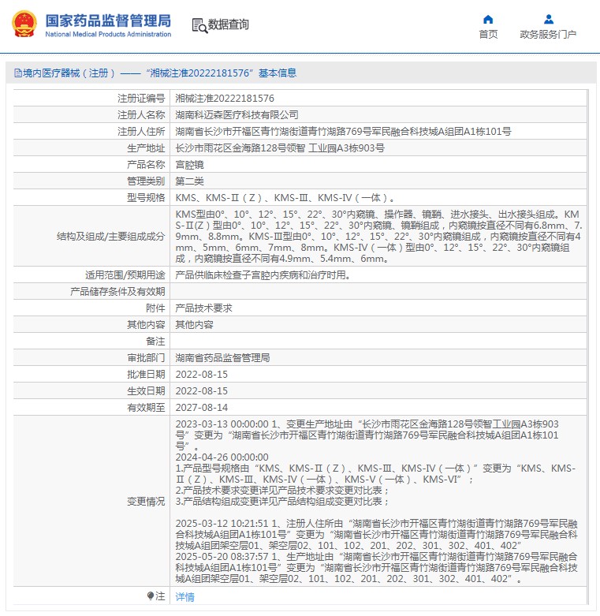Click the 产品储存条件及有效期 row label
600x616 pixels.
[117, 292]
